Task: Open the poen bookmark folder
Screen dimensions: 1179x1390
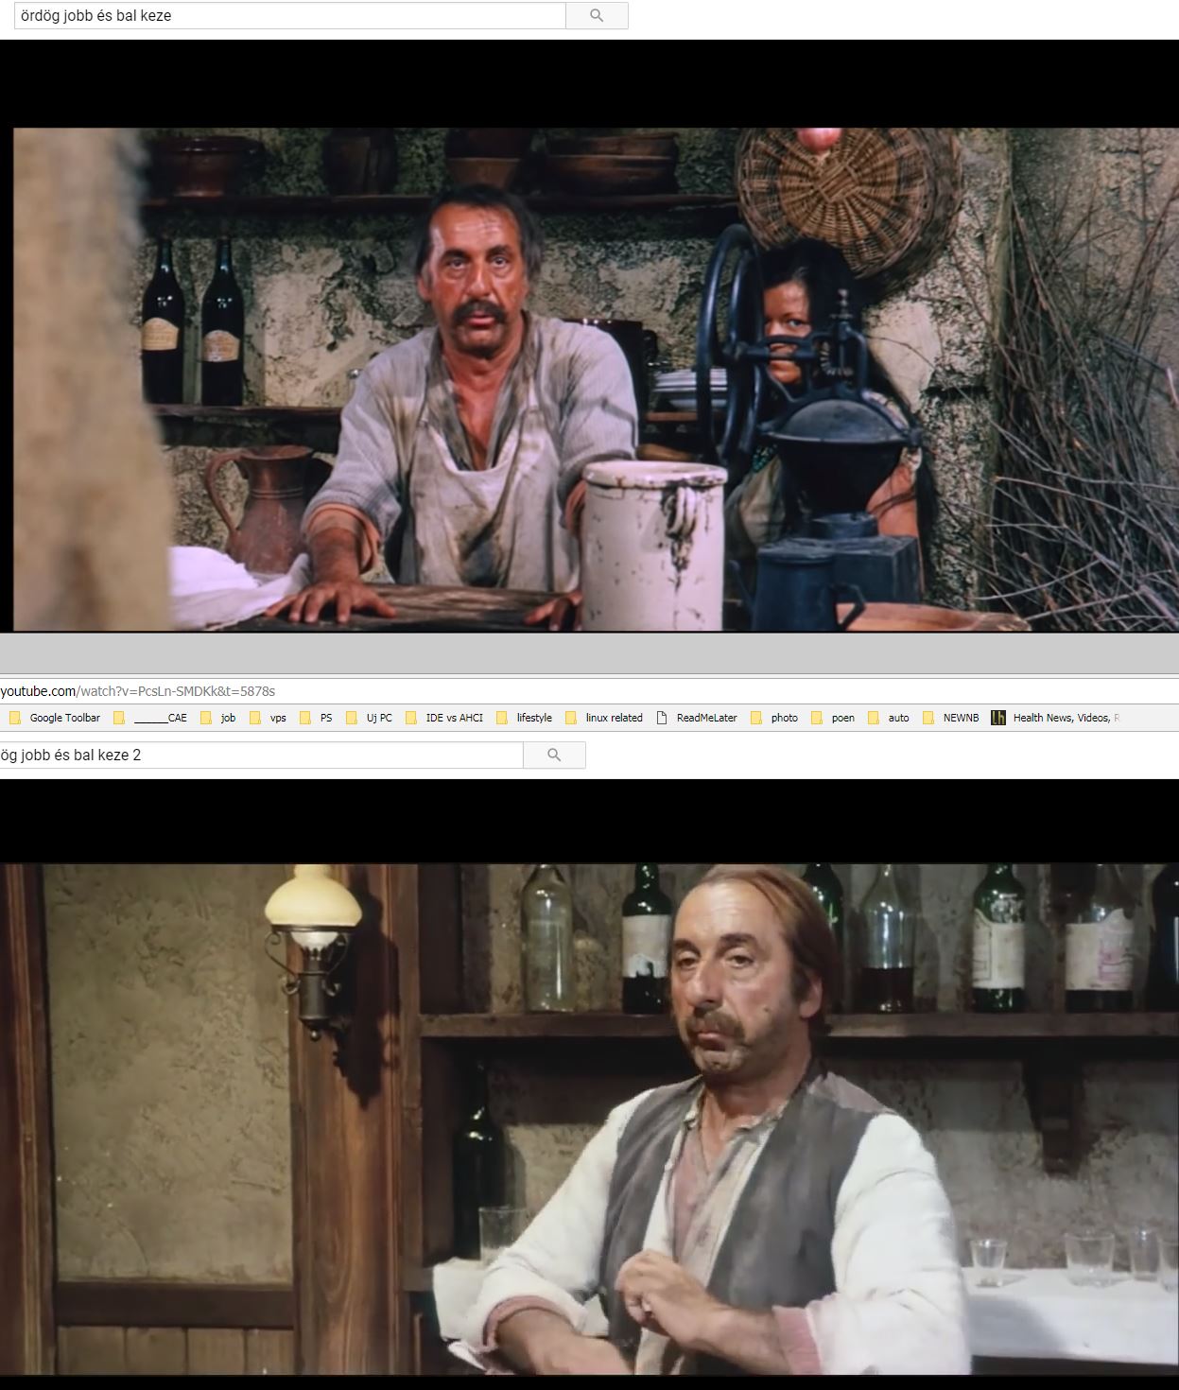Action: click(833, 718)
